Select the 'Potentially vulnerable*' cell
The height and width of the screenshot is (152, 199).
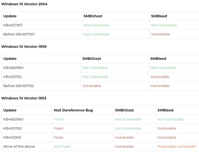(177, 147)
